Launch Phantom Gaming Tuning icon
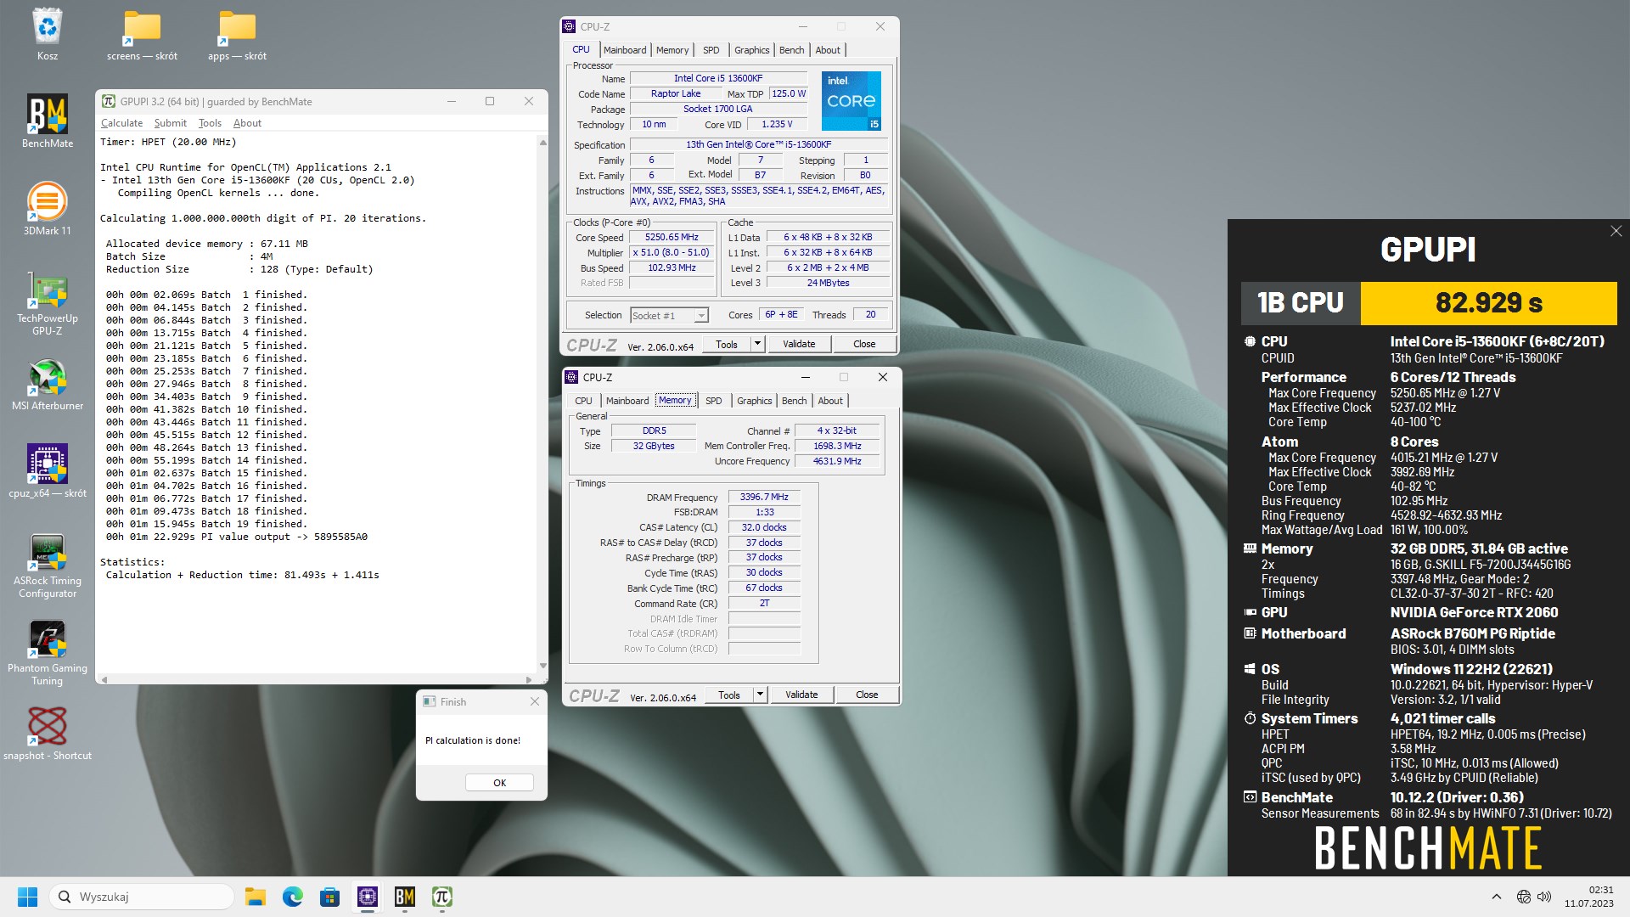This screenshot has height=917, width=1630. point(48,653)
